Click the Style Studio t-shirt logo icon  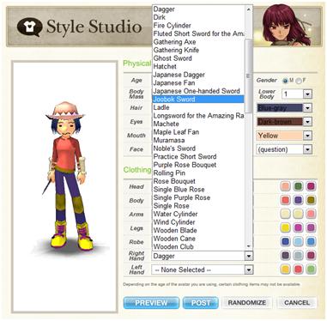pyautogui.click(x=30, y=27)
